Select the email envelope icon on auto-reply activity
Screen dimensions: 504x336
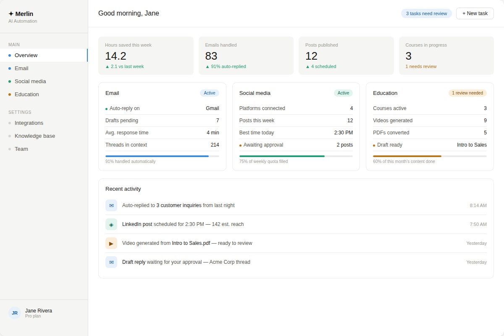111,205
